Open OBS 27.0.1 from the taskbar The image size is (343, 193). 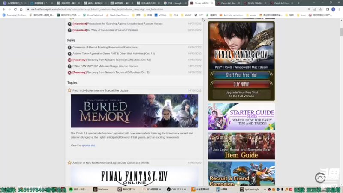(x=177, y=189)
